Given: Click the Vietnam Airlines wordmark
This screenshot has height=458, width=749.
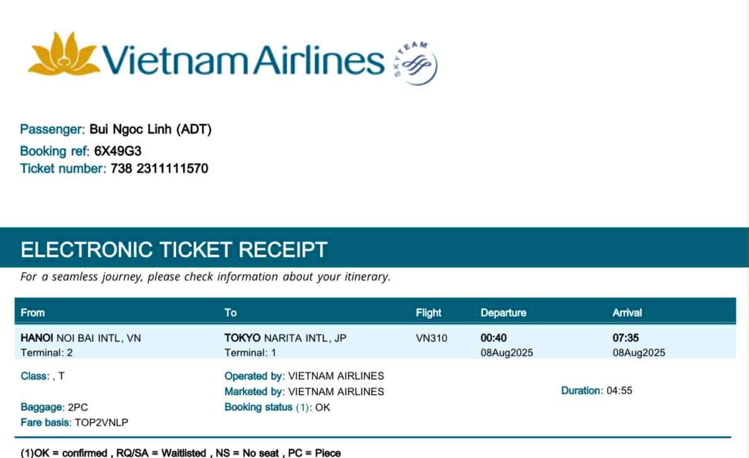Looking at the screenshot, I should (242, 60).
